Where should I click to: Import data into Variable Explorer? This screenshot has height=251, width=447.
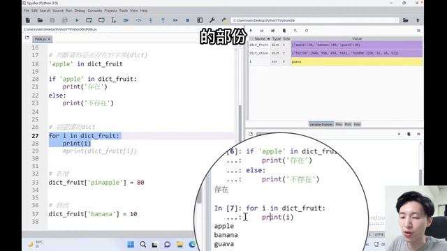pyautogui.click(x=251, y=31)
